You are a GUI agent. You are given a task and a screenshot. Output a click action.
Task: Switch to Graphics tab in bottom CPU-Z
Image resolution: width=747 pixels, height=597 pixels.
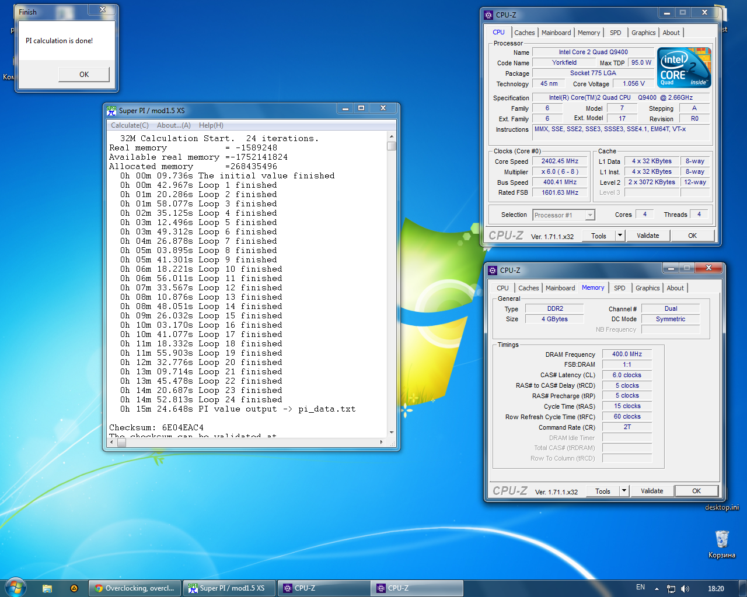[x=648, y=288]
